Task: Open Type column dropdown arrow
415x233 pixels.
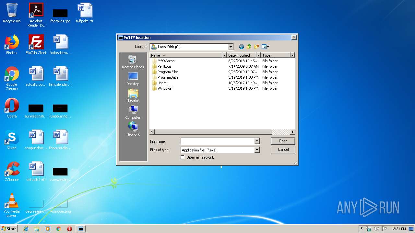Action: pos(292,55)
